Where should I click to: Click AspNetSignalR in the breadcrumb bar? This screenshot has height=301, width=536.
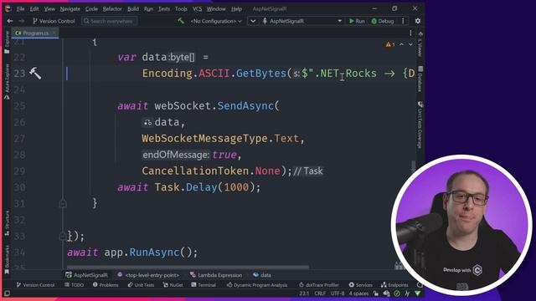point(87,275)
